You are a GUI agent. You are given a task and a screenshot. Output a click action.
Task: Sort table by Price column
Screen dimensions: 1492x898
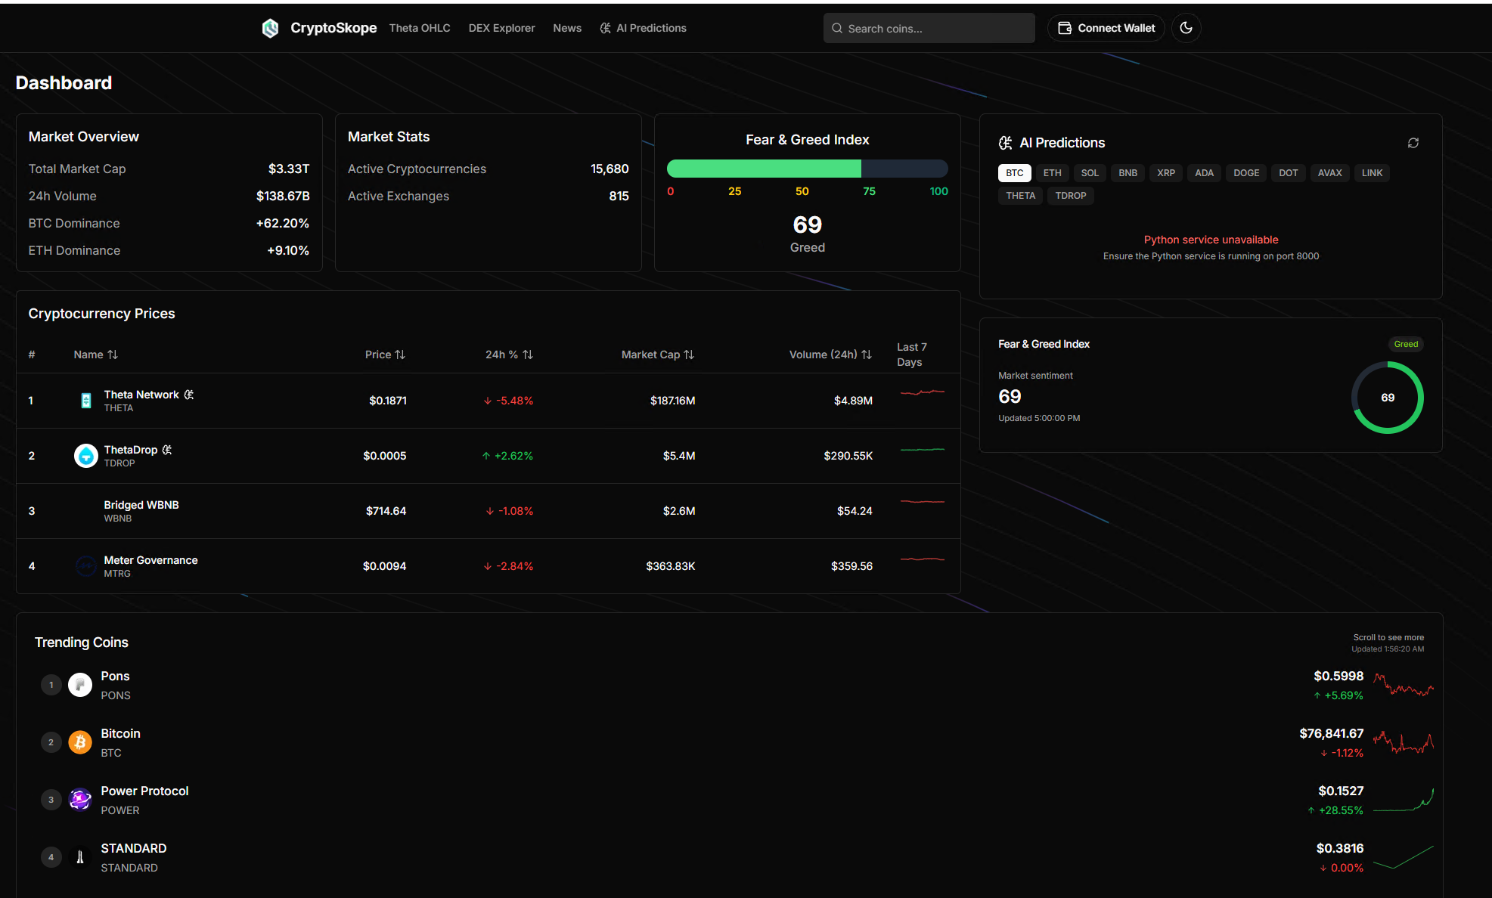pos(385,355)
